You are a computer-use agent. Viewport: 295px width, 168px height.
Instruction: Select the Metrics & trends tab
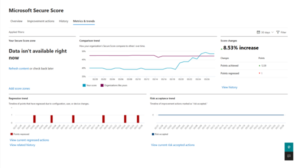pyautogui.click(x=84, y=21)
